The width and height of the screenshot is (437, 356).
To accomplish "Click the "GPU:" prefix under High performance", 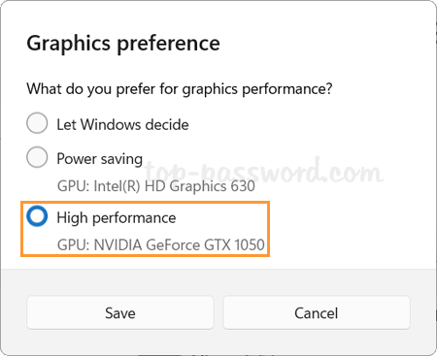I will [x=73, y=244].
